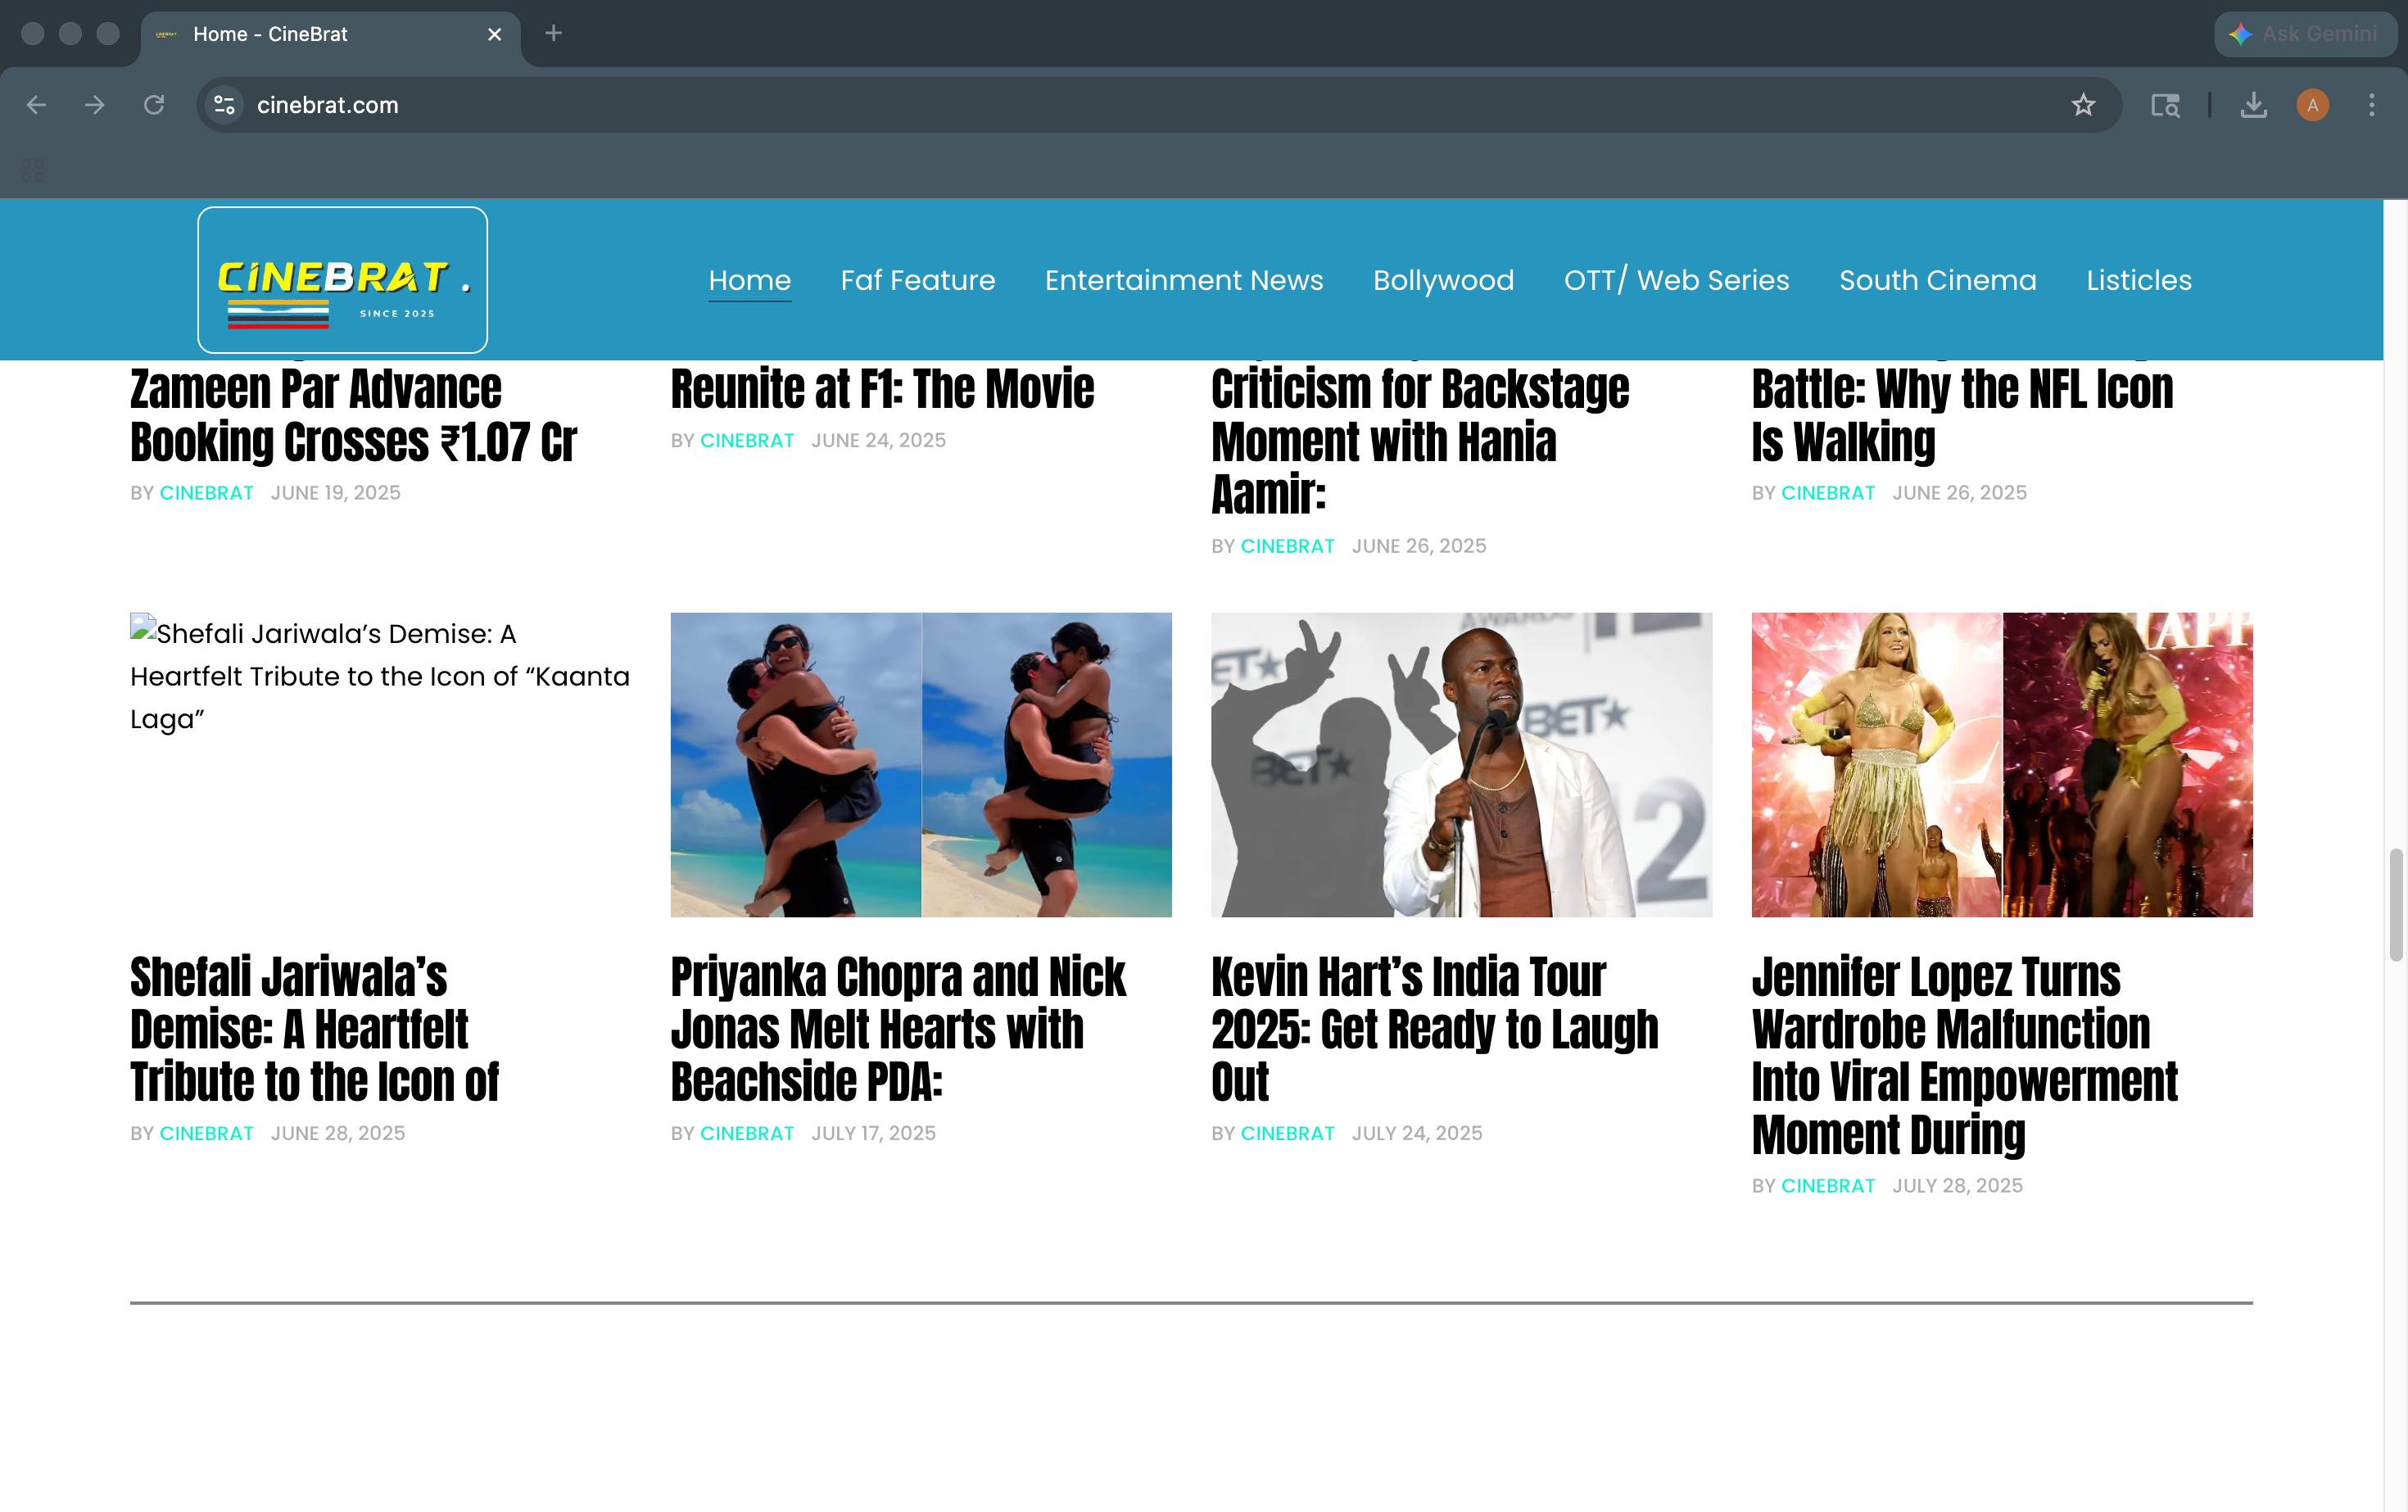Click the CineBrat logo
Screen dimensions: 2408x1512
(342, 280)
